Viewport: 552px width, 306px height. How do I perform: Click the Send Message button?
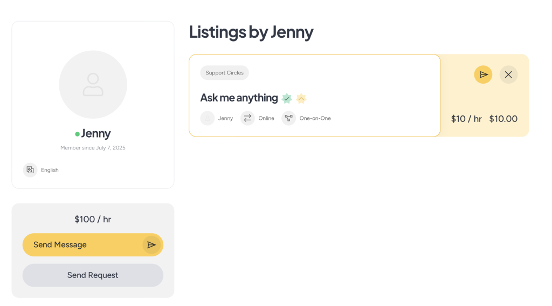point(93,244)
